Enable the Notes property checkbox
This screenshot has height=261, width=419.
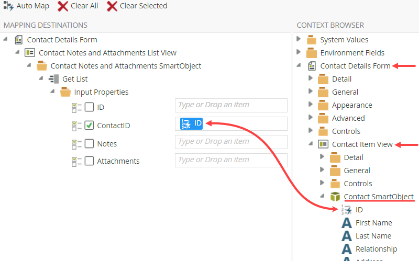[x=90, y=144]
